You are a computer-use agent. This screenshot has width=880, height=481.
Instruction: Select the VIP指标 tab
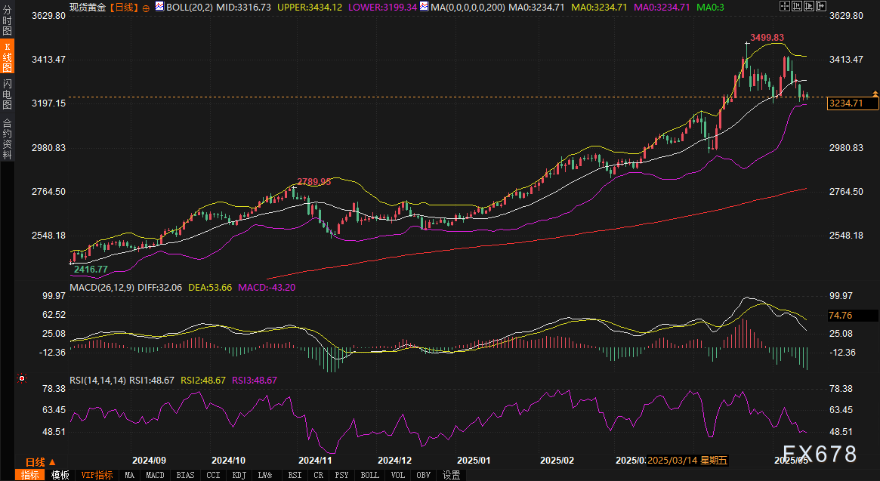coord(97,475)
